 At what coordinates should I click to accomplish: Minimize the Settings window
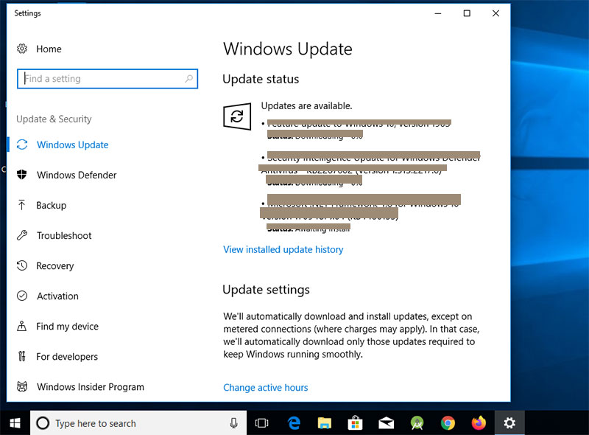click(x=438, y=13)
